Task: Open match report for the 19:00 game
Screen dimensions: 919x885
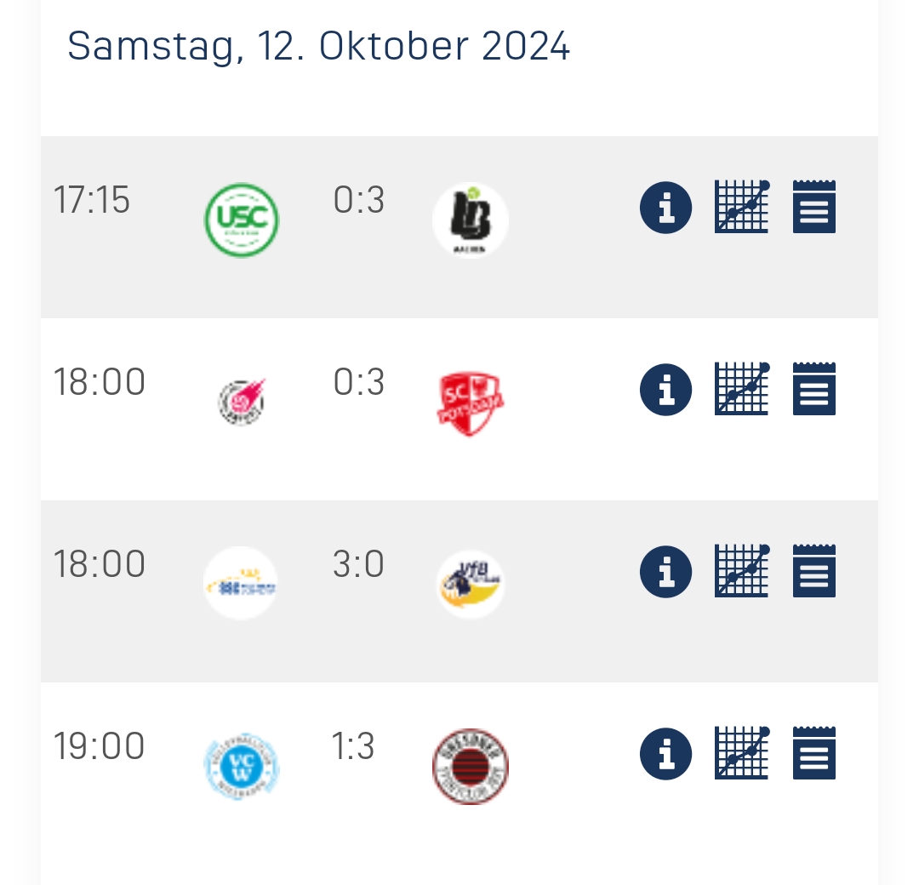Action: pos(814,754)
